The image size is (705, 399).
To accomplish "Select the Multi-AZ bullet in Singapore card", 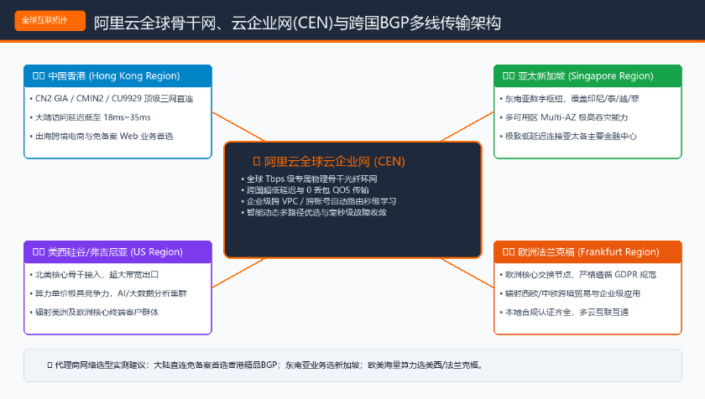I will (x=564, y=117).
